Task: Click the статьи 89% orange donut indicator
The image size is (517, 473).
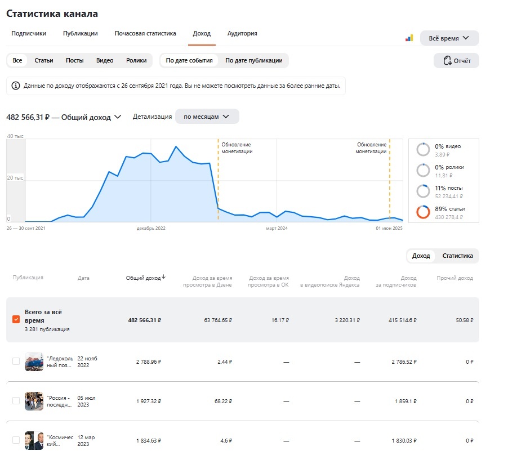Action: click(x=423, y=212)
